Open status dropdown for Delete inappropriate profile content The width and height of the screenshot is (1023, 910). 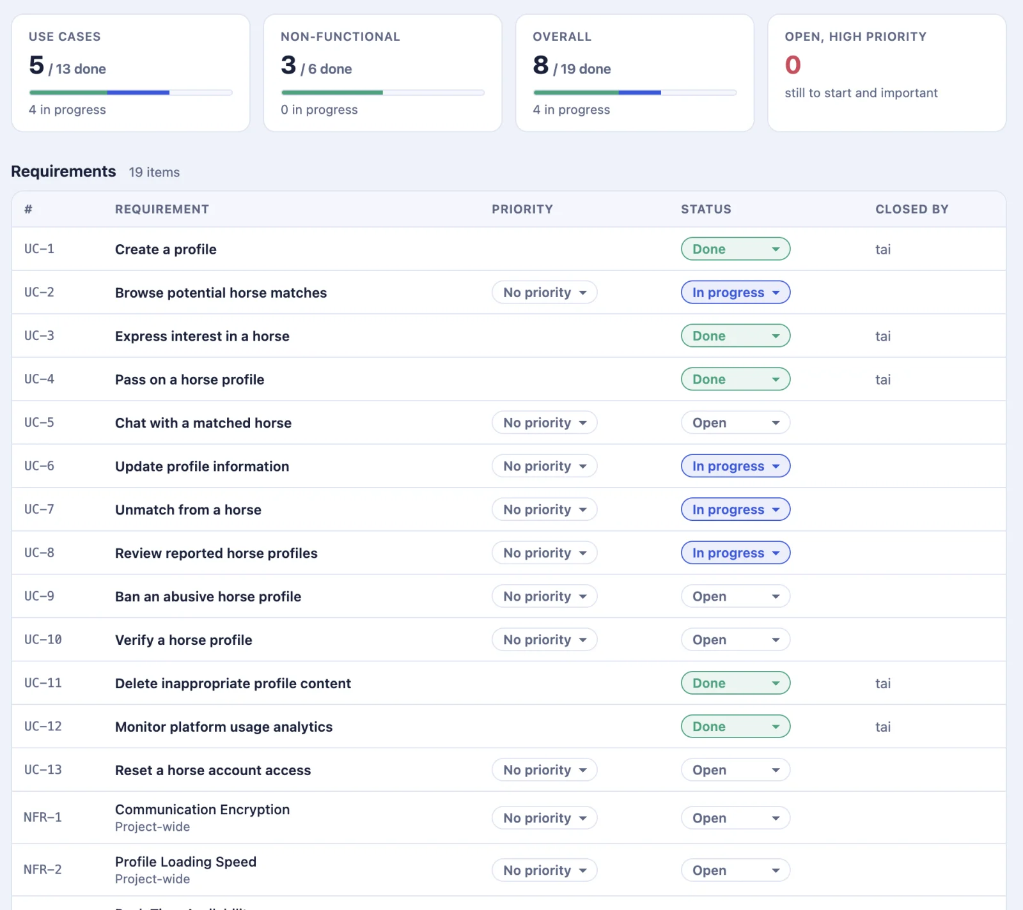point(735,684)
